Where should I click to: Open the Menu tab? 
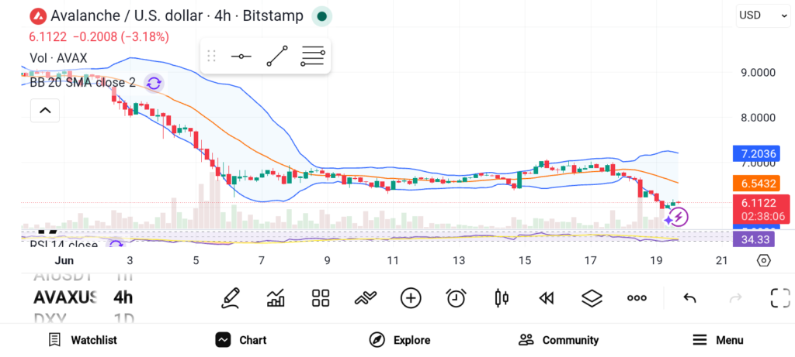[x=717, y=340]
